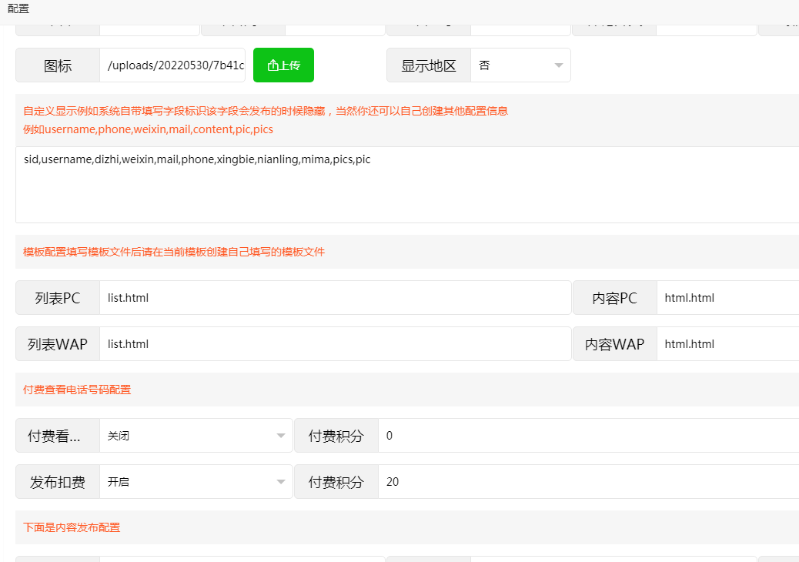This screenshot has width=799, height=562.
Task: Open the 显示地区 dropdown
Action: (x=520, y=65)
